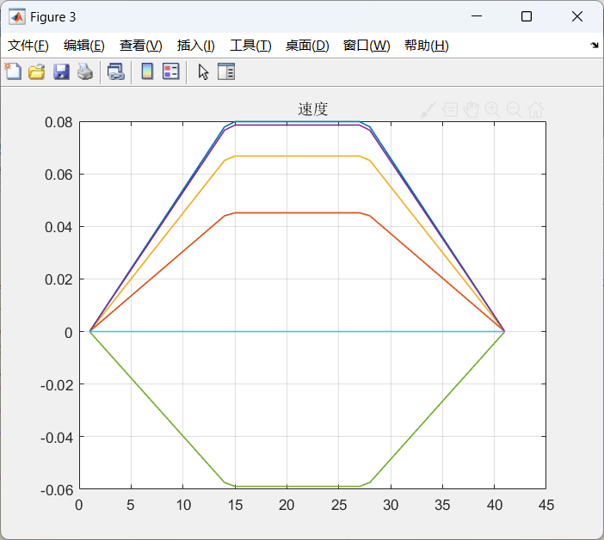The image size is (604, 540).
Task: Activate the axes Zoom Out tool
Action: point(514,110)
